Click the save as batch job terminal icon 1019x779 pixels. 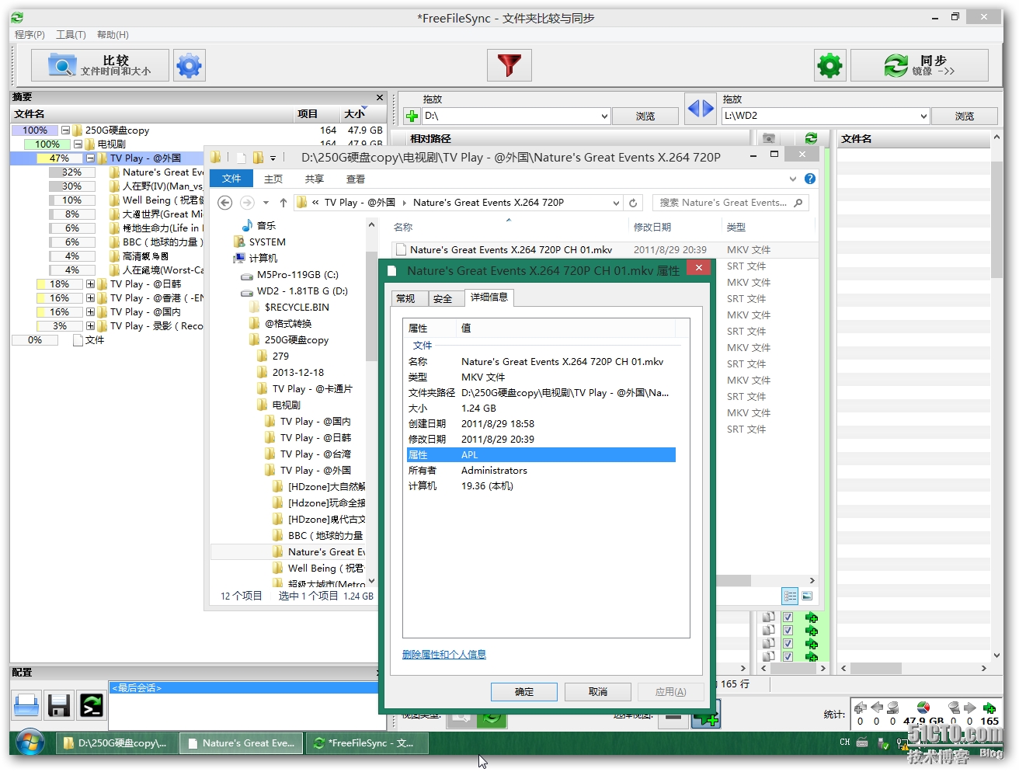click(92, 705)
